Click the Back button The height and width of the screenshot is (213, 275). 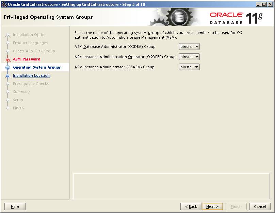click(x=191, y=207)
